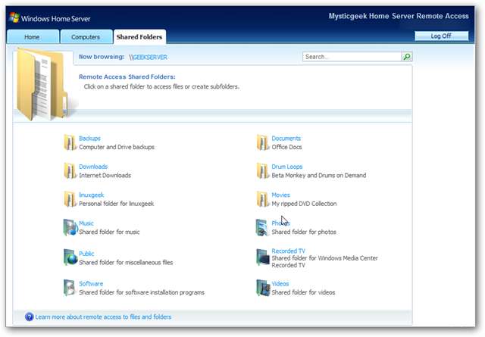Click the Videos folder icon

(262, 287)
